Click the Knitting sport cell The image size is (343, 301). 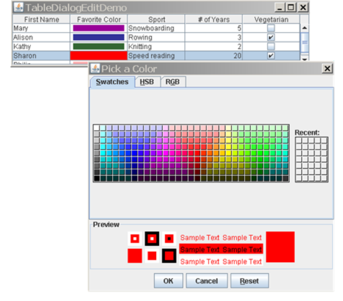(x=156, y=47)
